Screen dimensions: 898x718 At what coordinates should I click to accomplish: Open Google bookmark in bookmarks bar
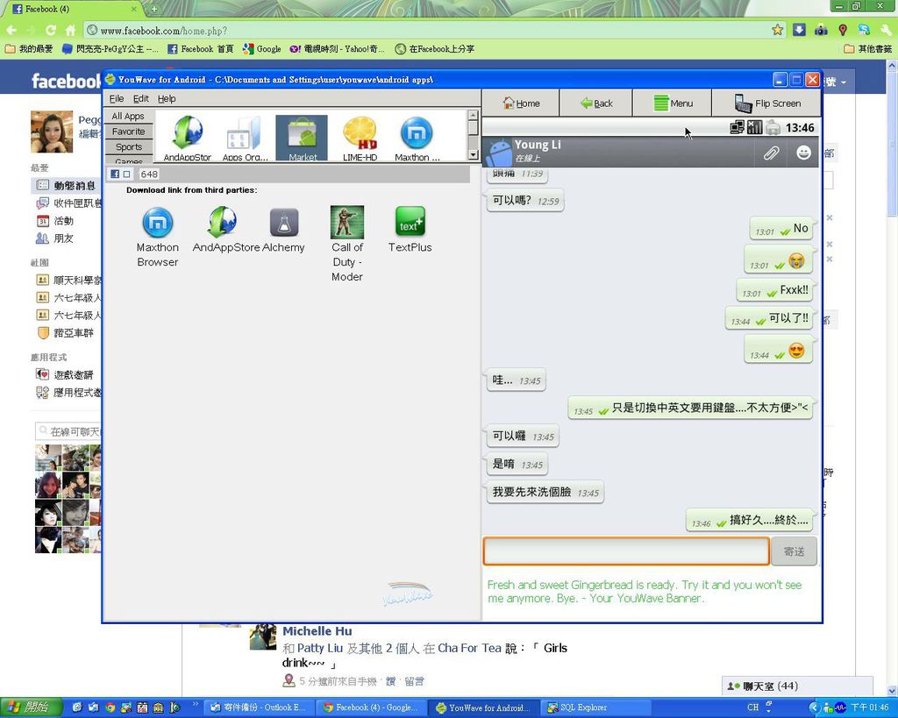click(261, 49)
